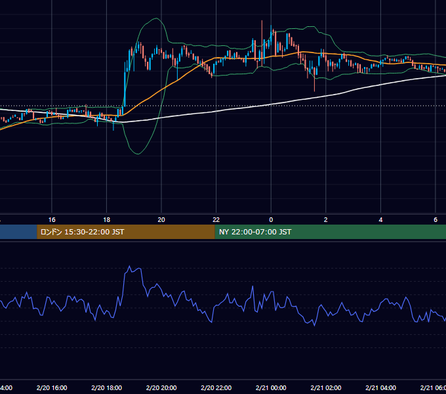Click the "18" hour label on price chart axis
This screenshot has height=394, width=446.
[107, 220]
